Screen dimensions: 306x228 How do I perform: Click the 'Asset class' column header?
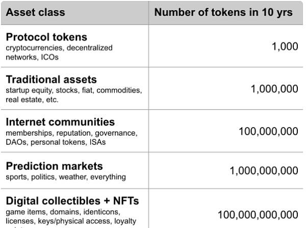pyautogui.click(x=35, y=12)
